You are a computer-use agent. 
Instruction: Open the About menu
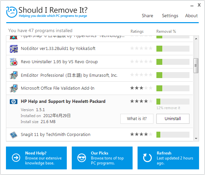pyautogui.click(x=191, y=16)
